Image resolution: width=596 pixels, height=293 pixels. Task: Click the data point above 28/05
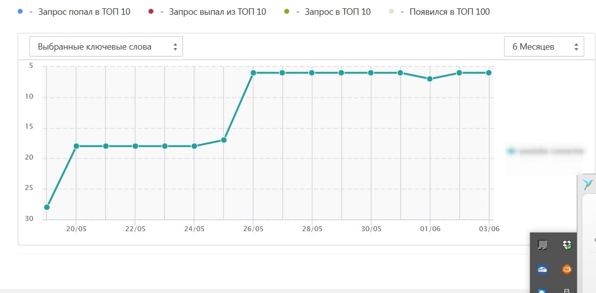[x=312, y=73]
